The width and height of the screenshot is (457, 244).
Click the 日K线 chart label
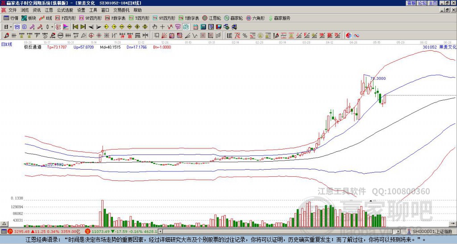coord(6,45)
